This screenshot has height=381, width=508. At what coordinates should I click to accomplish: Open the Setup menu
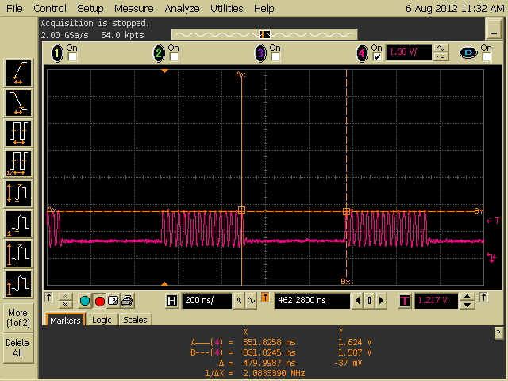click(90, 8)
